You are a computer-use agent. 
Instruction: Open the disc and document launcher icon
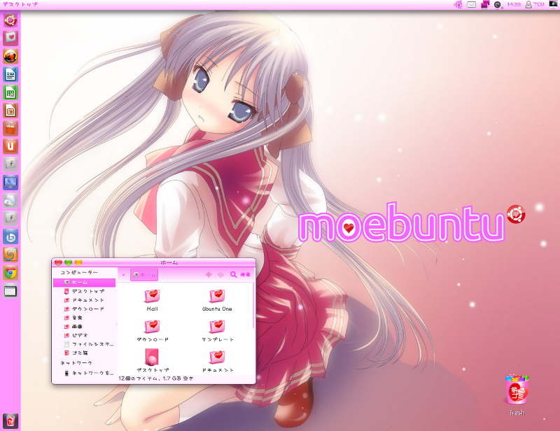(x=10, y=201)
